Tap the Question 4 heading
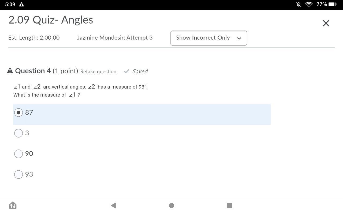Viewport: 343px width, 214px height. point(33,71)
